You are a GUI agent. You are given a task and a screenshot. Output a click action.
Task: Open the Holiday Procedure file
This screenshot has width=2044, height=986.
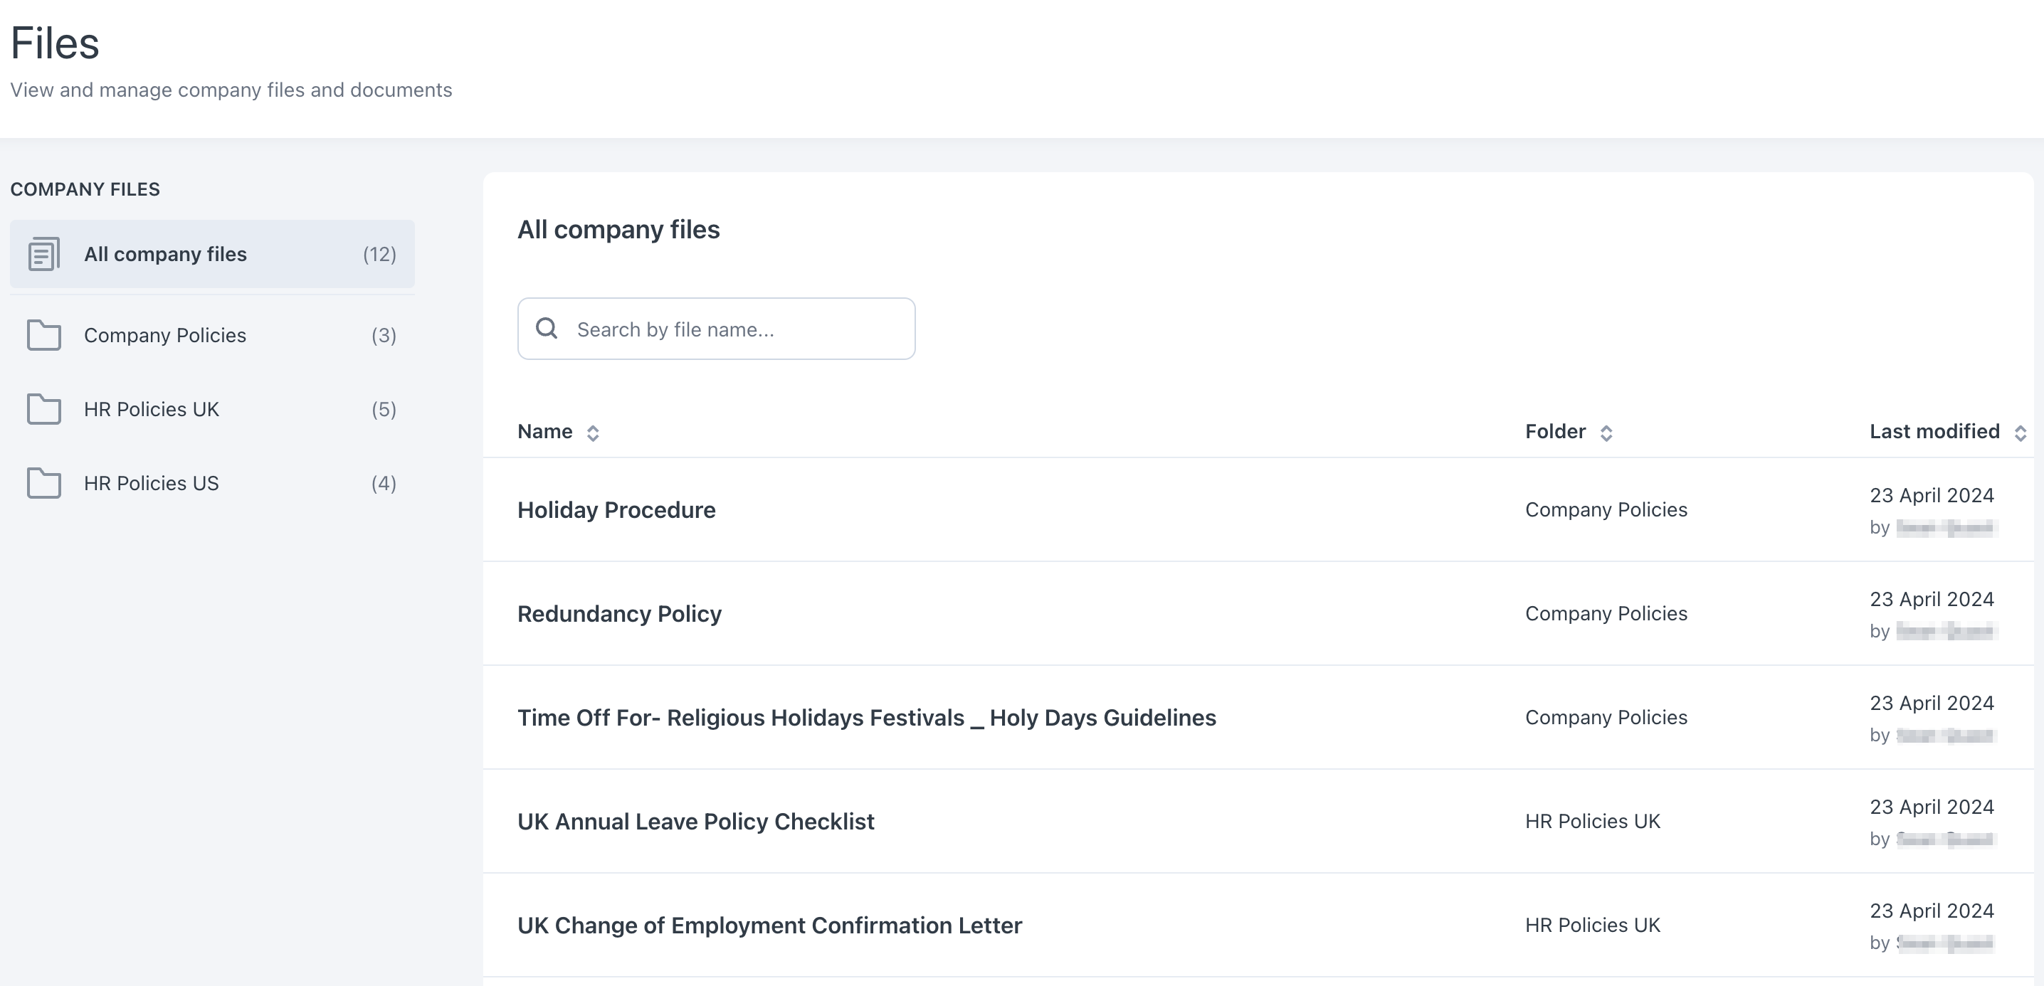click(x=616, y=509)
